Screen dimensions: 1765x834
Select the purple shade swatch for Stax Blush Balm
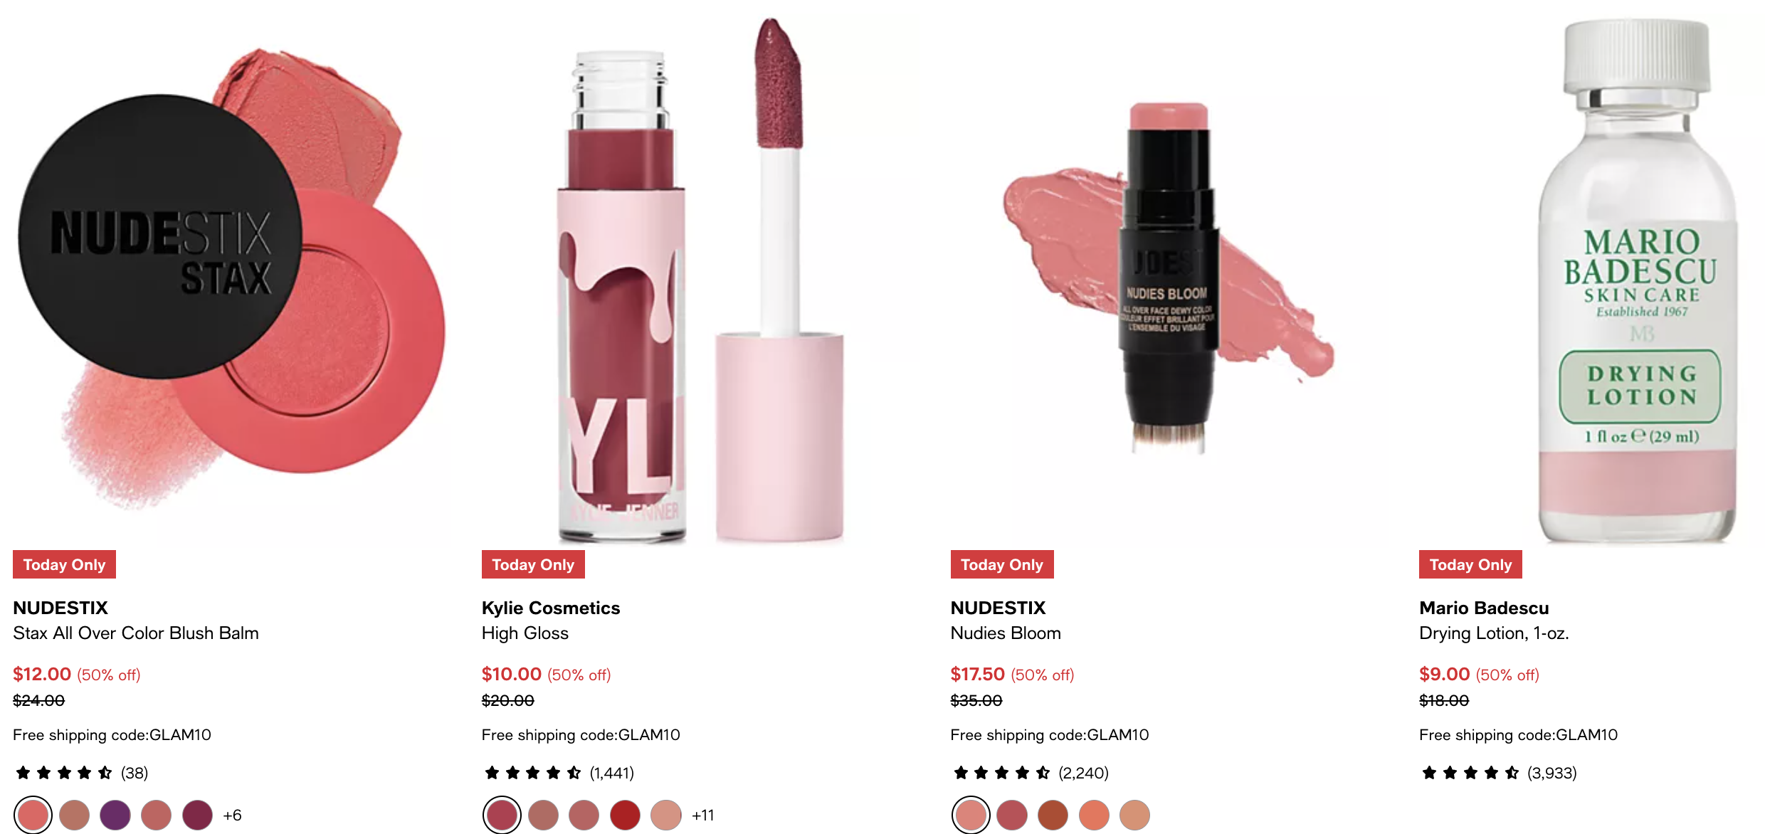(115, 815)
